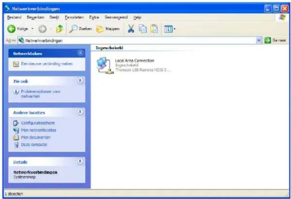Click the Vorige back button
291x199 pixels.
(x=18, y=29)
